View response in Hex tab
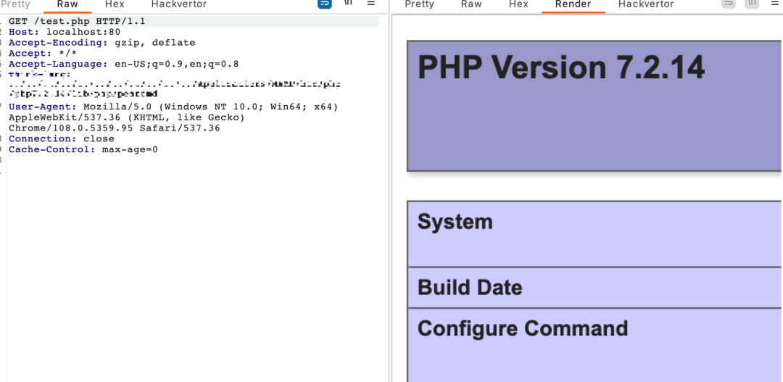 pos(518,4)
